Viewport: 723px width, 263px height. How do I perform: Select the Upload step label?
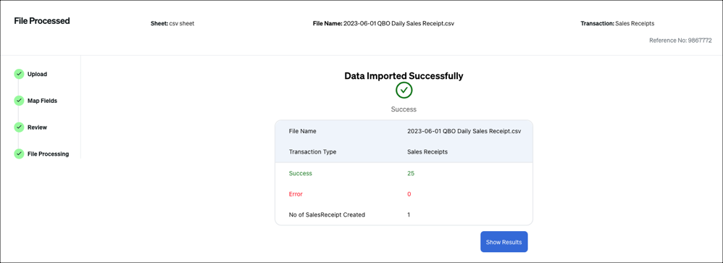coord(38,74)
